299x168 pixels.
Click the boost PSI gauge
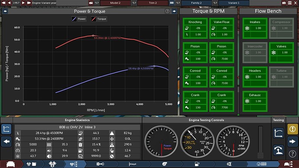197,142
